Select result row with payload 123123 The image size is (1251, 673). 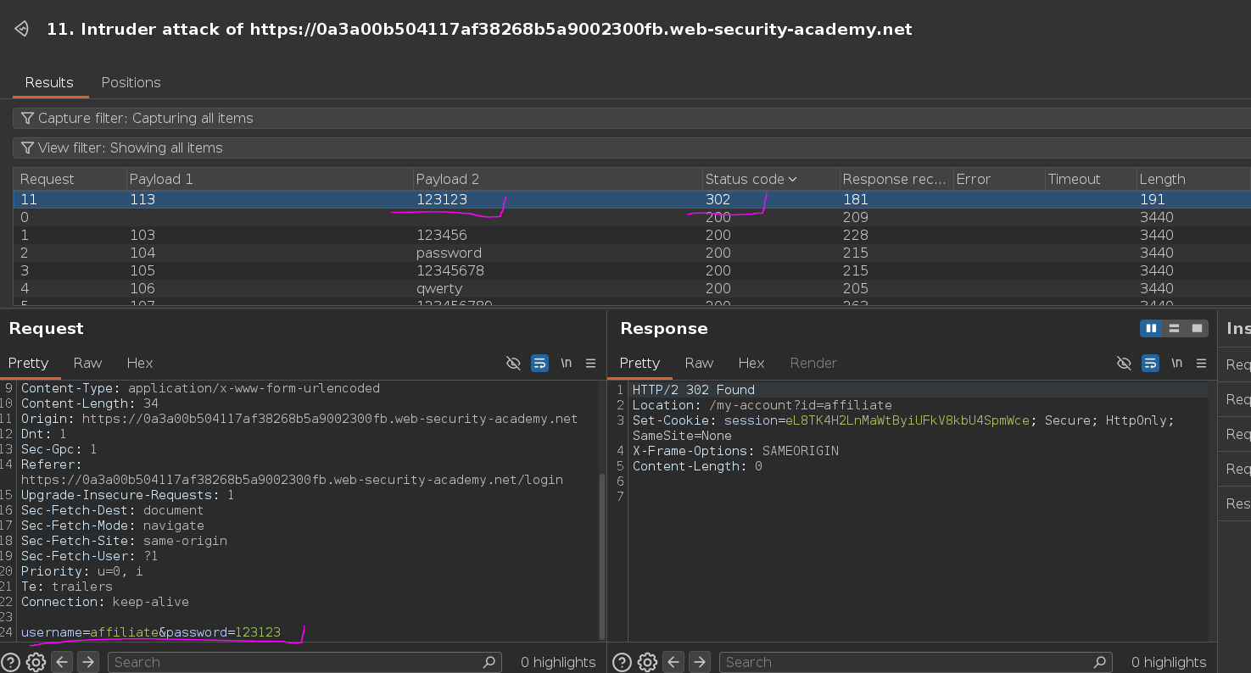click(632, 199)
